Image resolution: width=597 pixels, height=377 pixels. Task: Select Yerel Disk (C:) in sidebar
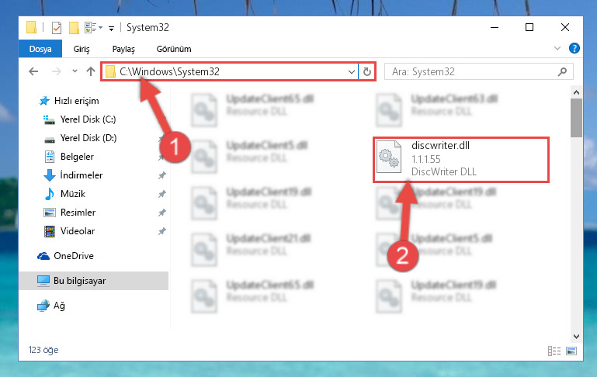(x=88, y=119)
